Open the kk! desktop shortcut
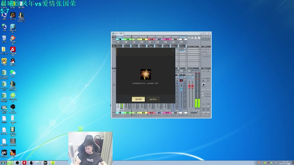Viewport: 294px width, 165px height. 4,153
